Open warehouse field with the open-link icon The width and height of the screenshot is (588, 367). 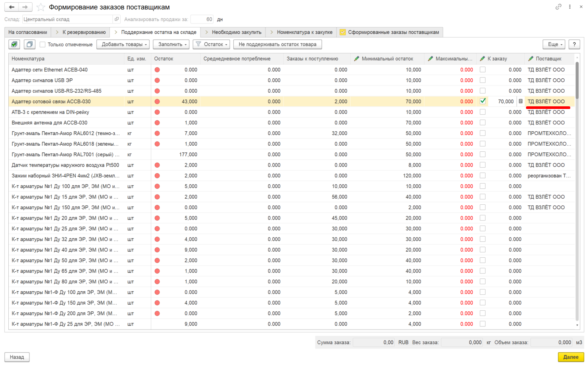(x=117, y=19)
